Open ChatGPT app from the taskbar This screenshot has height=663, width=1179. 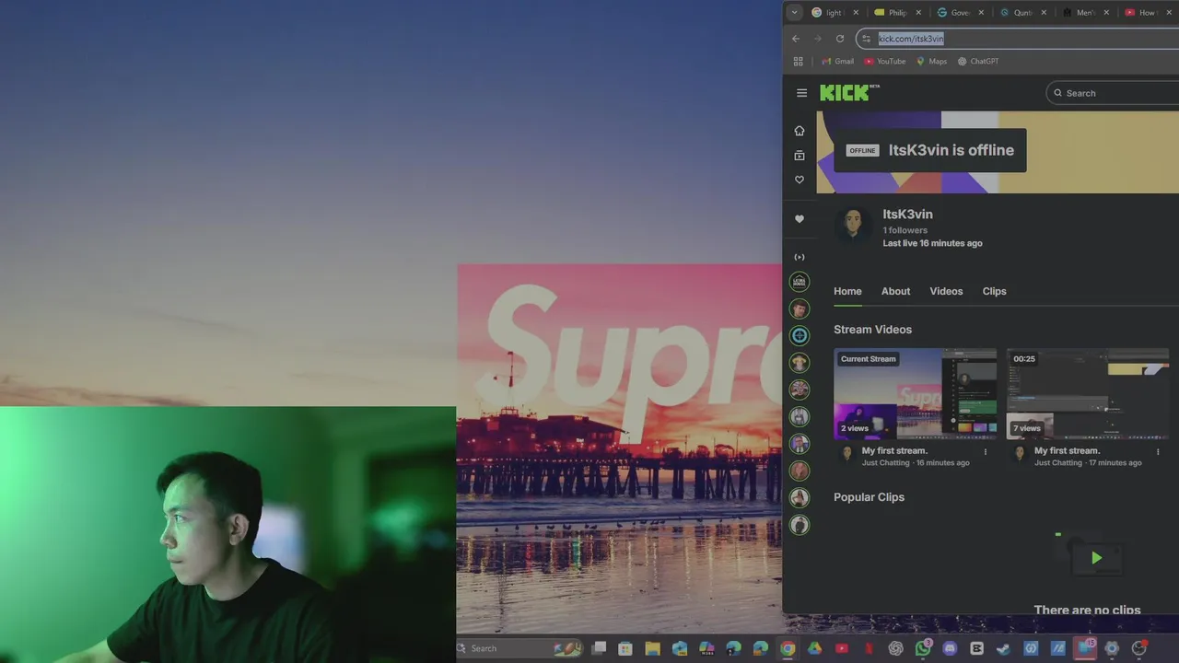(895, 648)
